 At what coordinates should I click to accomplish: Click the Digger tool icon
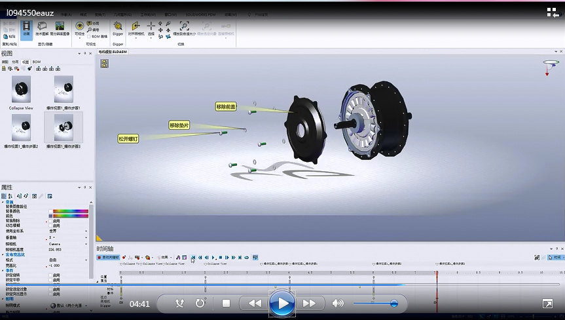pyautogui.click(x=118, y=26)
